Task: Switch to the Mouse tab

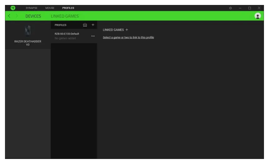Action: [x=50, y=8]
